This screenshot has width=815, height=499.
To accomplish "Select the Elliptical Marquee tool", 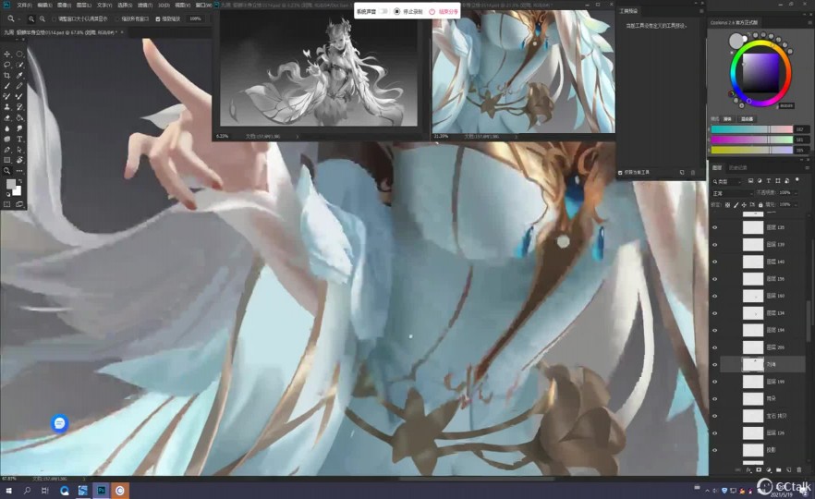I will point(19,54).
